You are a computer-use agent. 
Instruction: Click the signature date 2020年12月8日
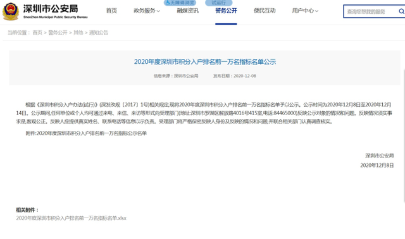[x=377, y=166]
